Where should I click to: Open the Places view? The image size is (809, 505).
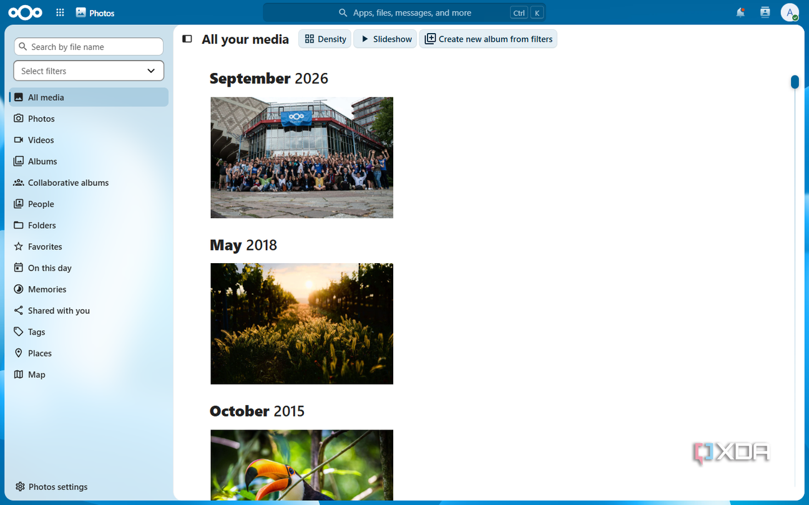pos(89,353)
